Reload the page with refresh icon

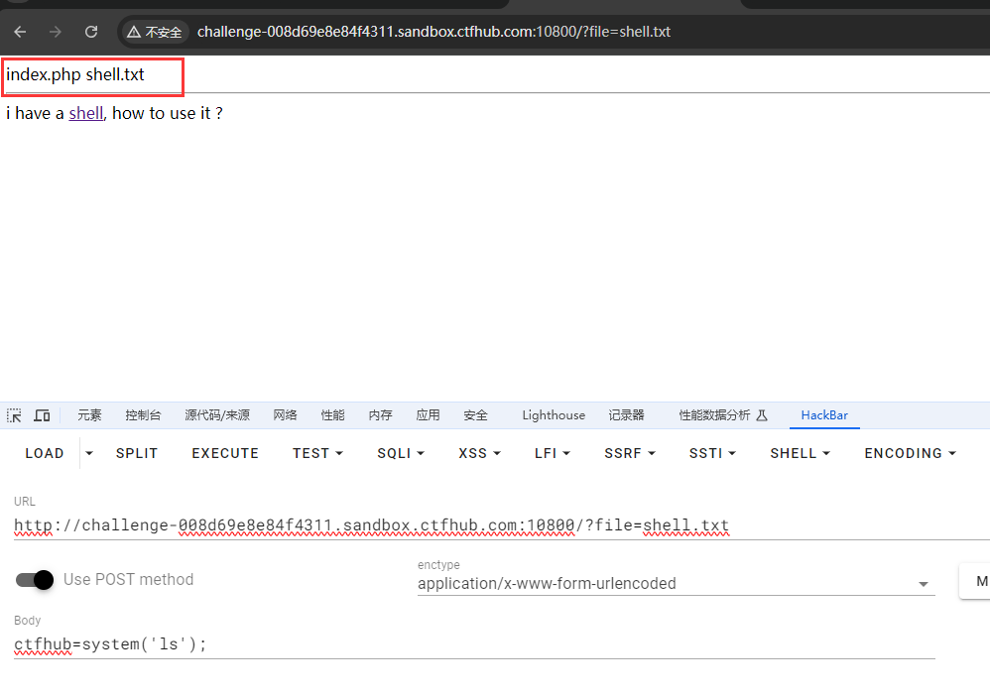pos(91,32)
